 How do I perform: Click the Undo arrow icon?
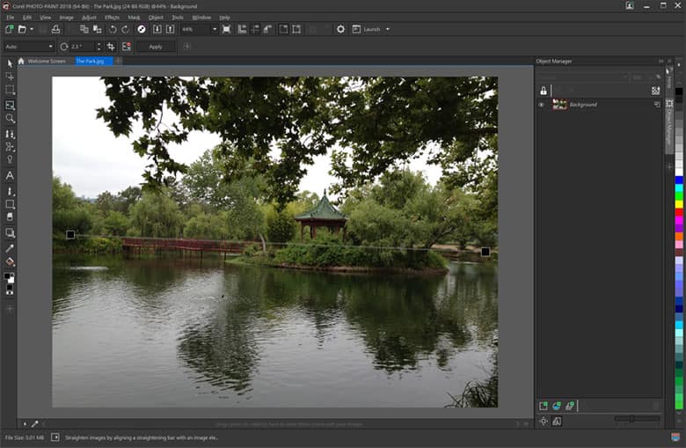(113, 29)
